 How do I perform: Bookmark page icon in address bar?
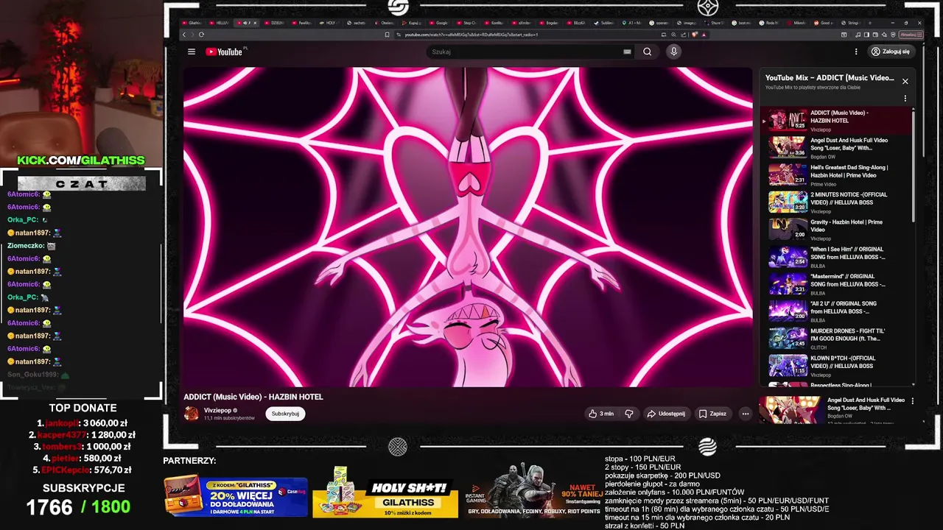[x=388, y=35]
